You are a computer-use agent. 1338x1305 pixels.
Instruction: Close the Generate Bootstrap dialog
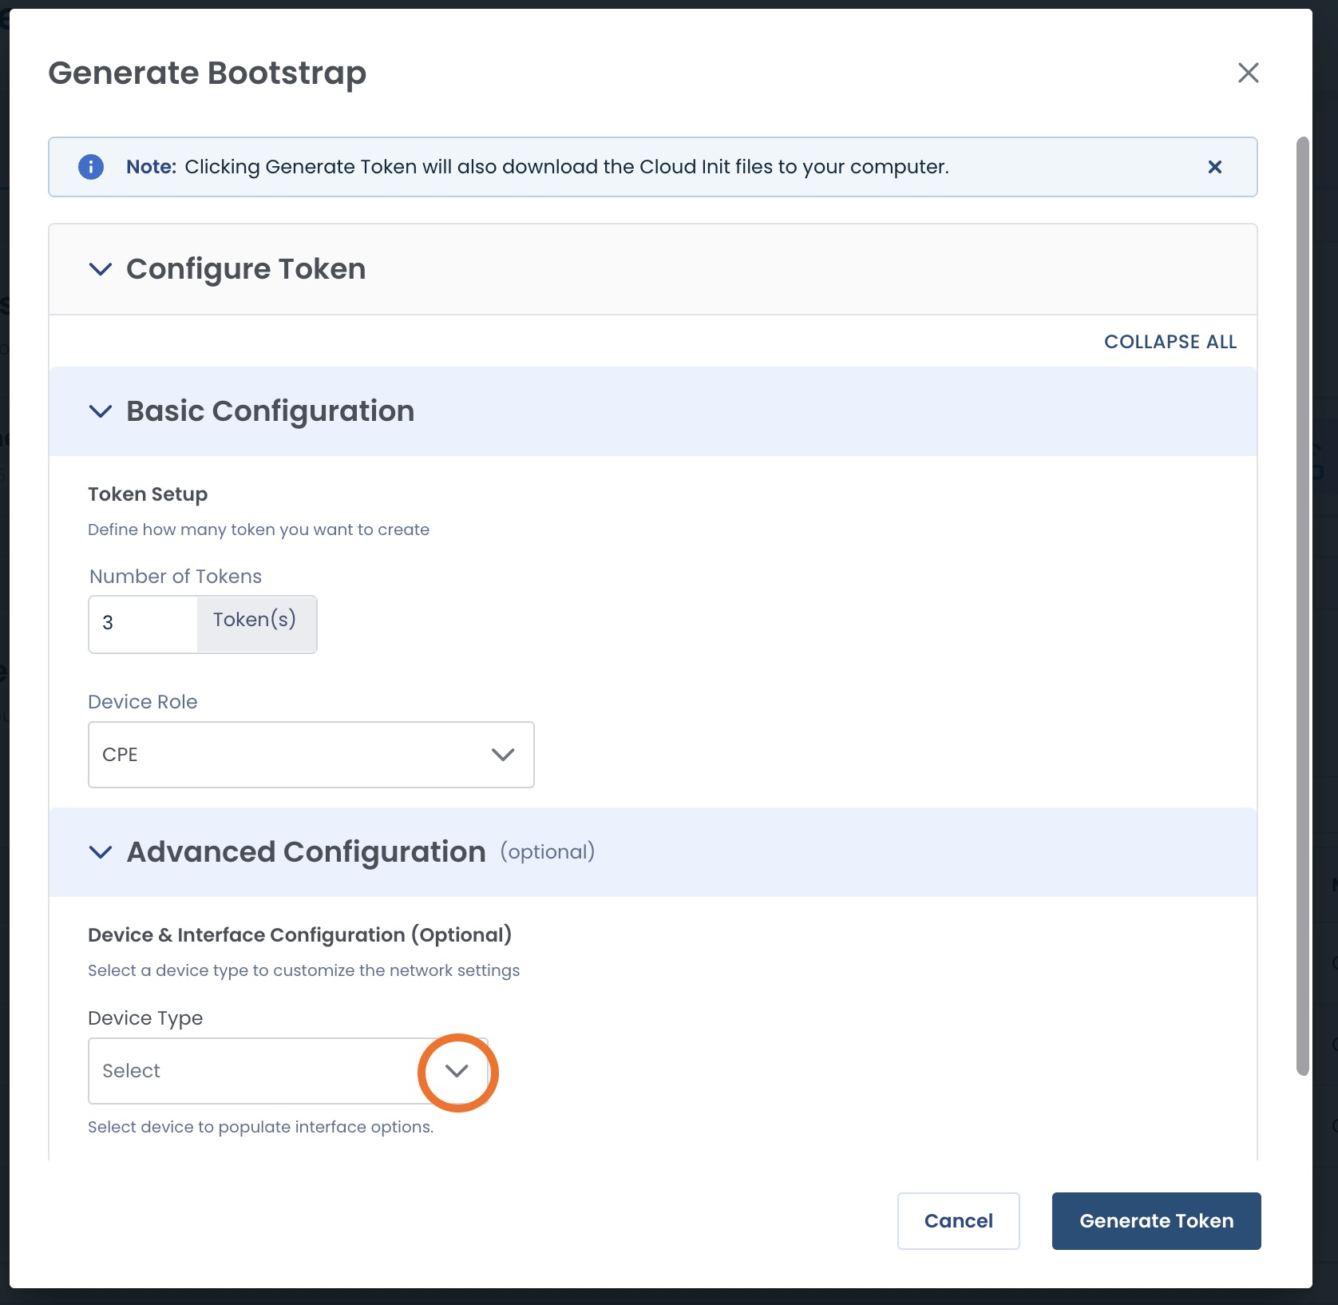coord(1248,73)
